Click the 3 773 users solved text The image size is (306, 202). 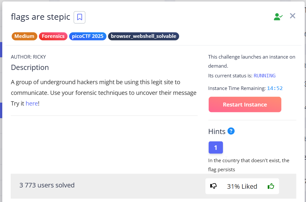point(47,185)
